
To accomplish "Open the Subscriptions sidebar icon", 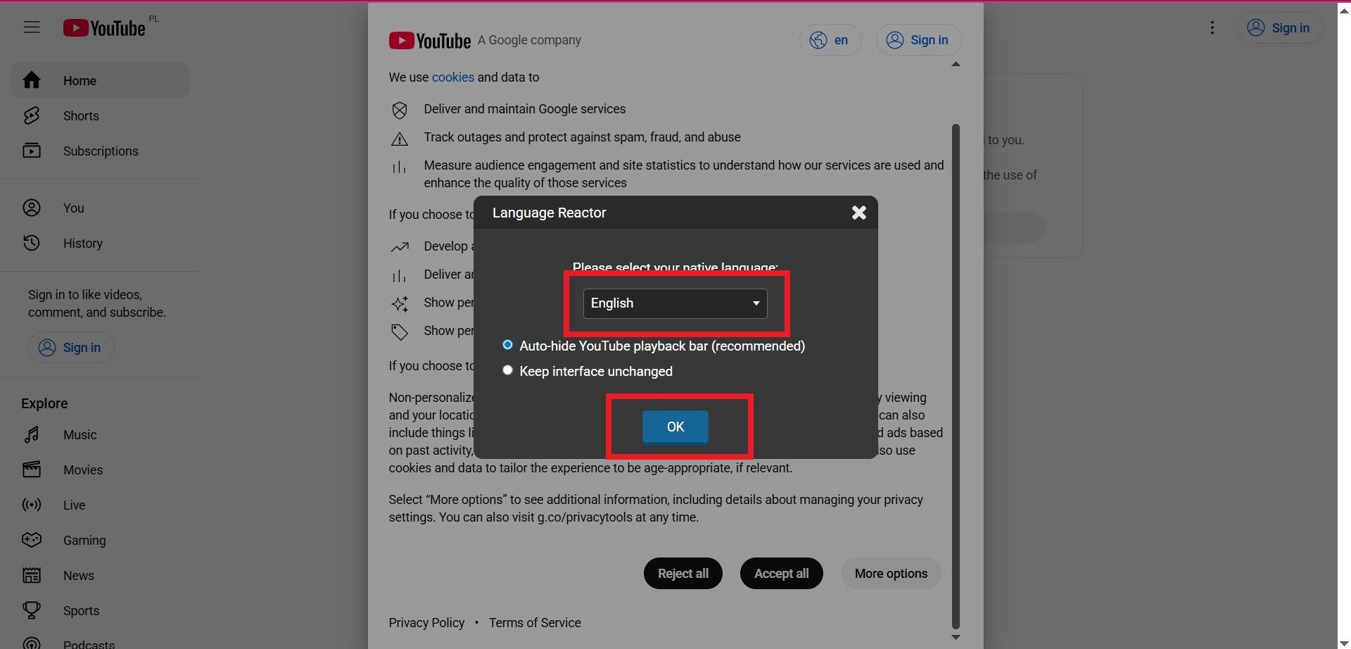I will coord(32,151).
